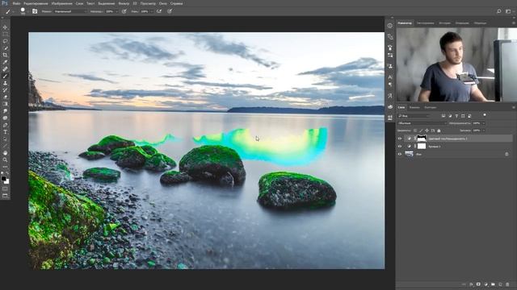Swap foreground and background colors
The height and width of the screenshot is (290, 517).
pos(7,173)
